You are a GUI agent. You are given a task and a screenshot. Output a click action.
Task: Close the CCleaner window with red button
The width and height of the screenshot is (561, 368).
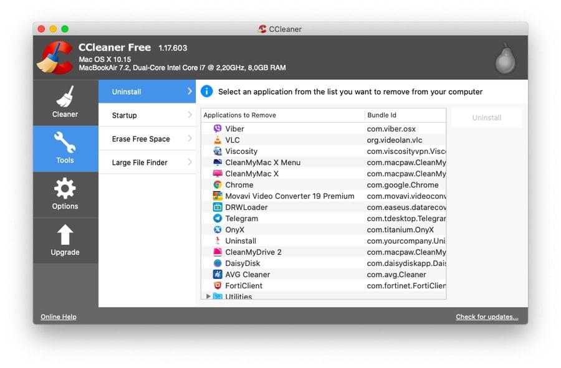[42, 29]
